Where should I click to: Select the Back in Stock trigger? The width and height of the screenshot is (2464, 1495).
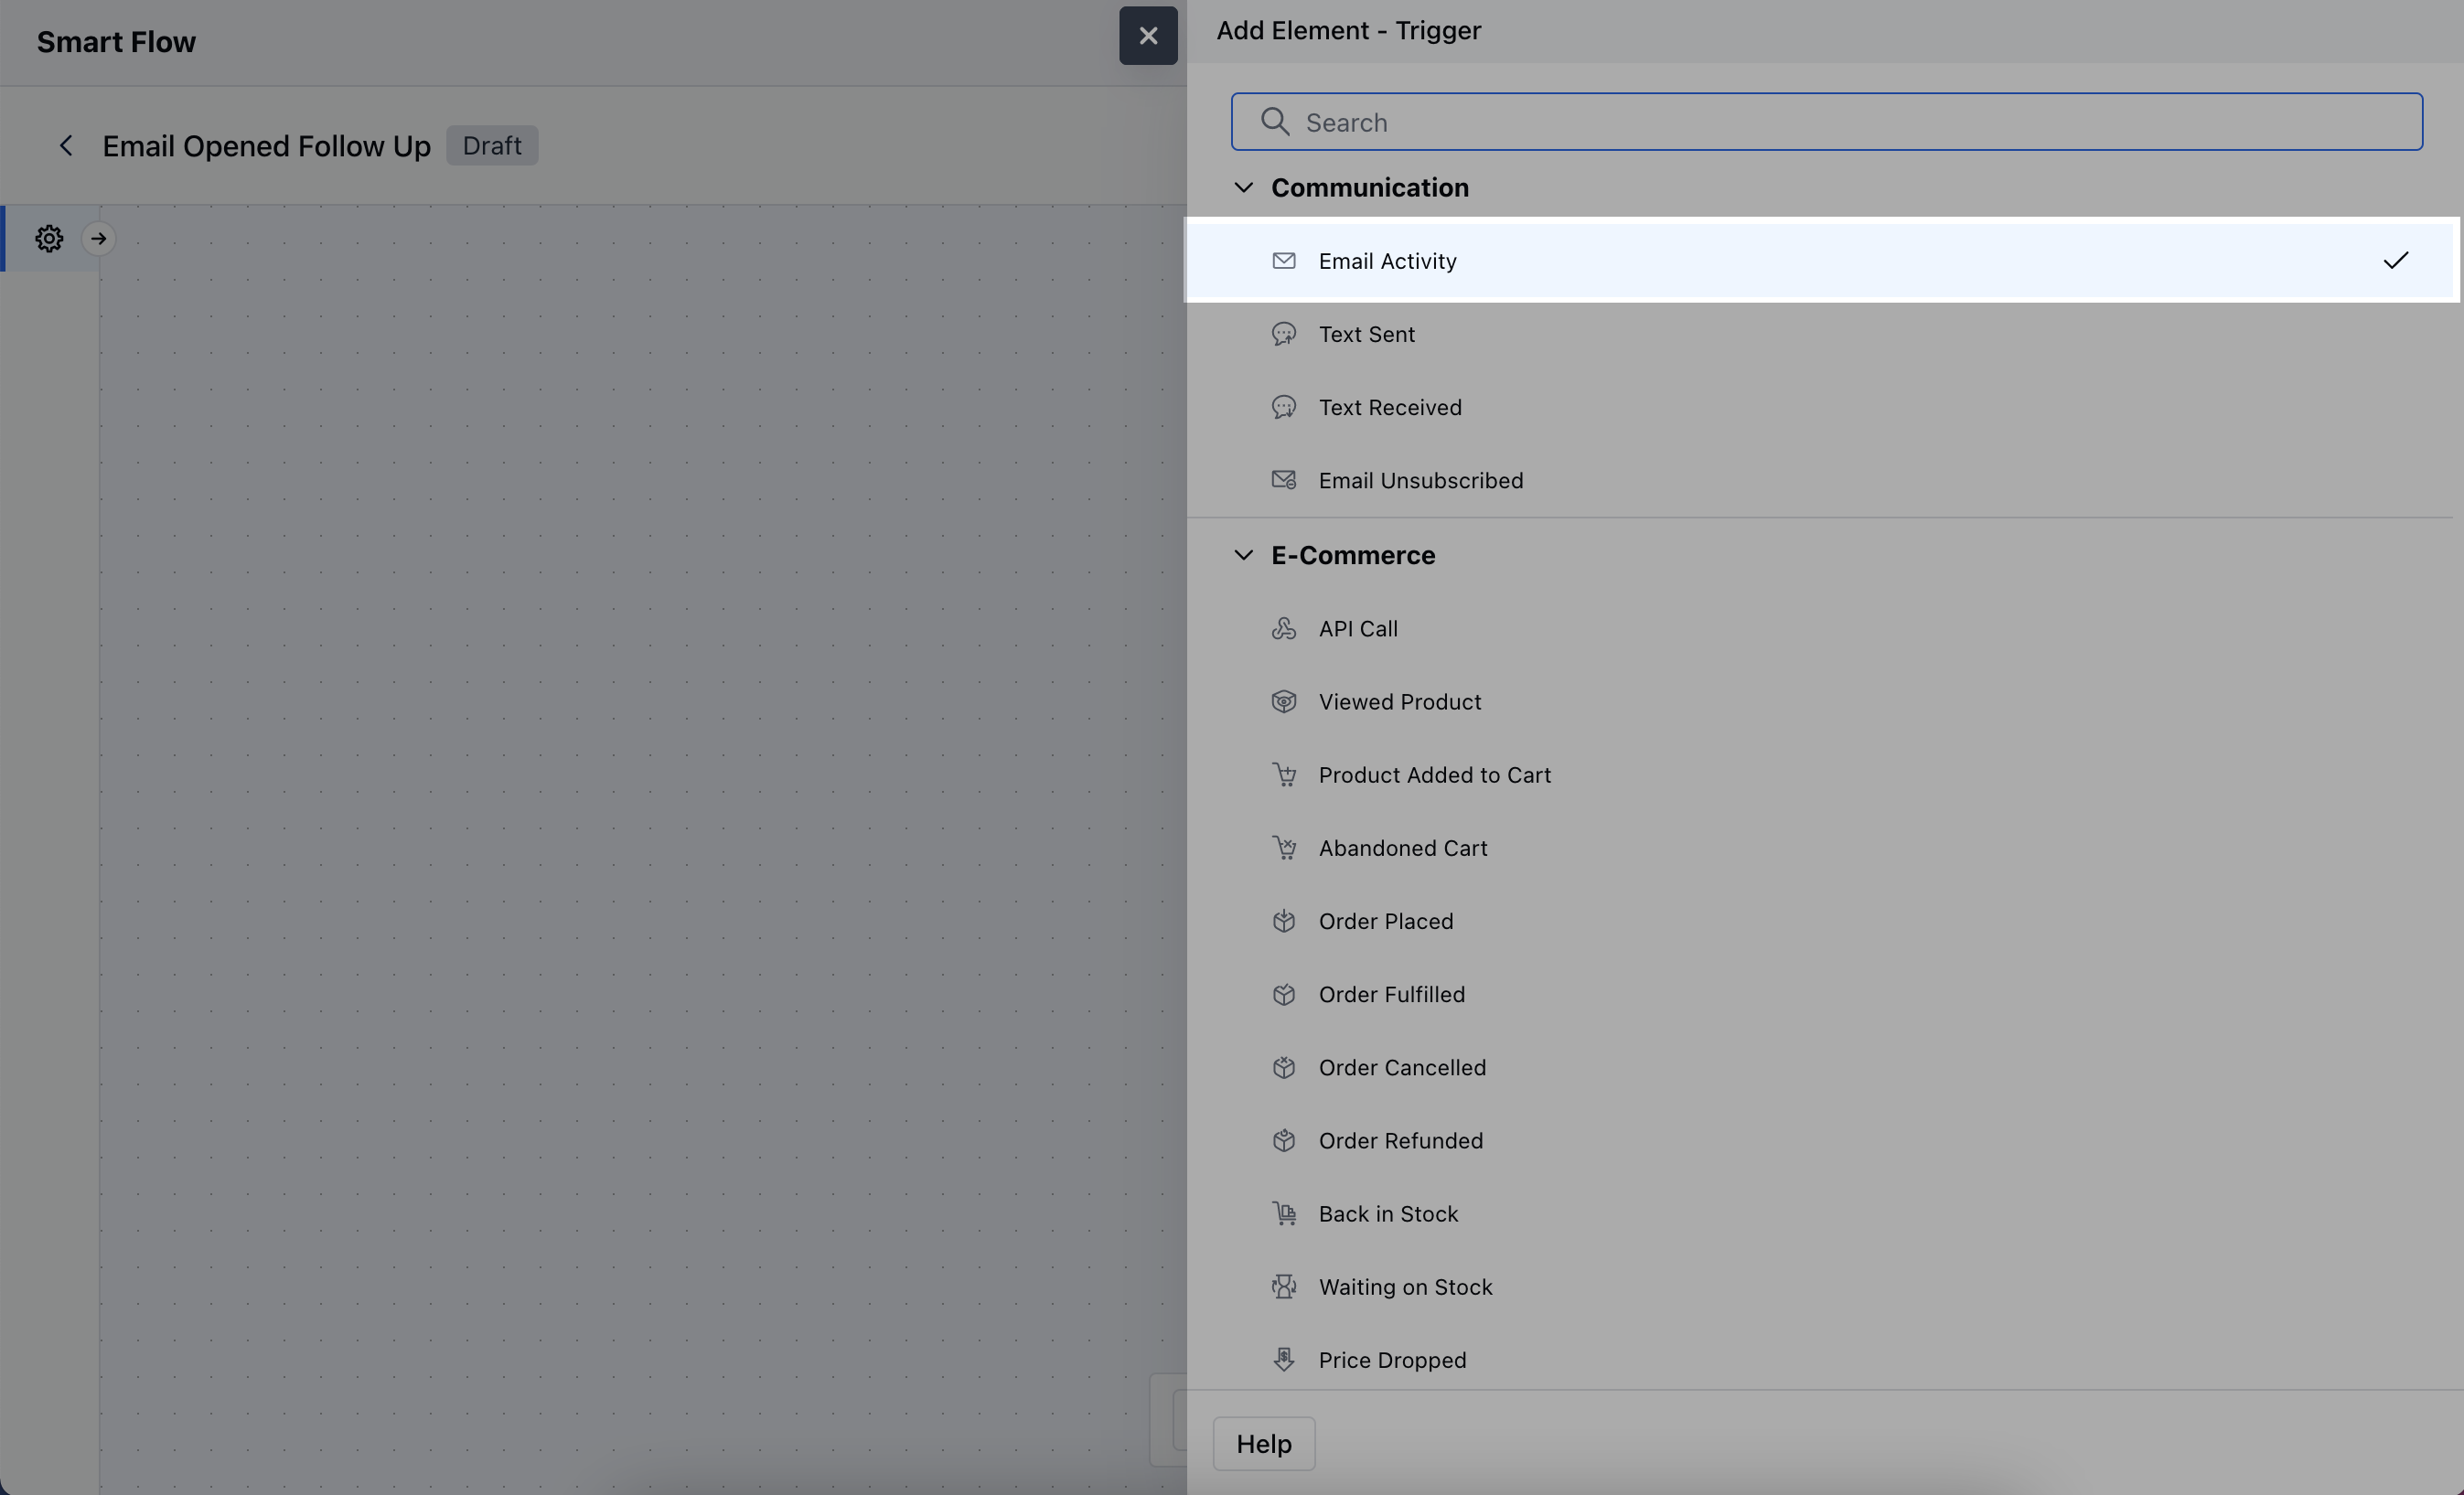coord(1387,1214)
